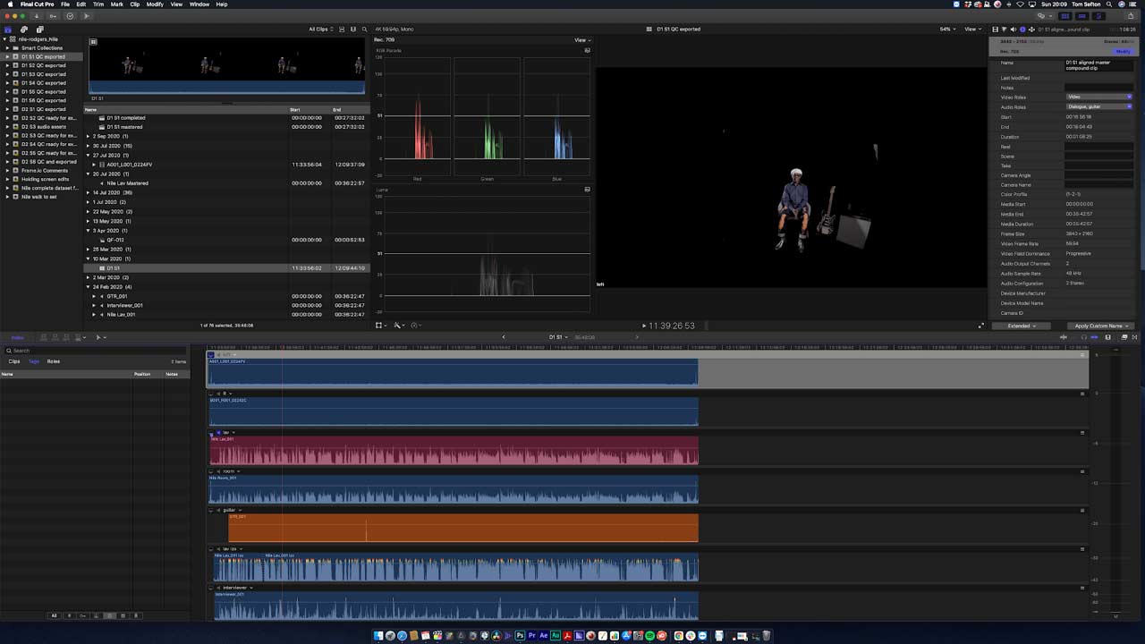Click the browser search magnifier icon
Image resolution: width=1145 pixels, height=644 pixels.
362,30
